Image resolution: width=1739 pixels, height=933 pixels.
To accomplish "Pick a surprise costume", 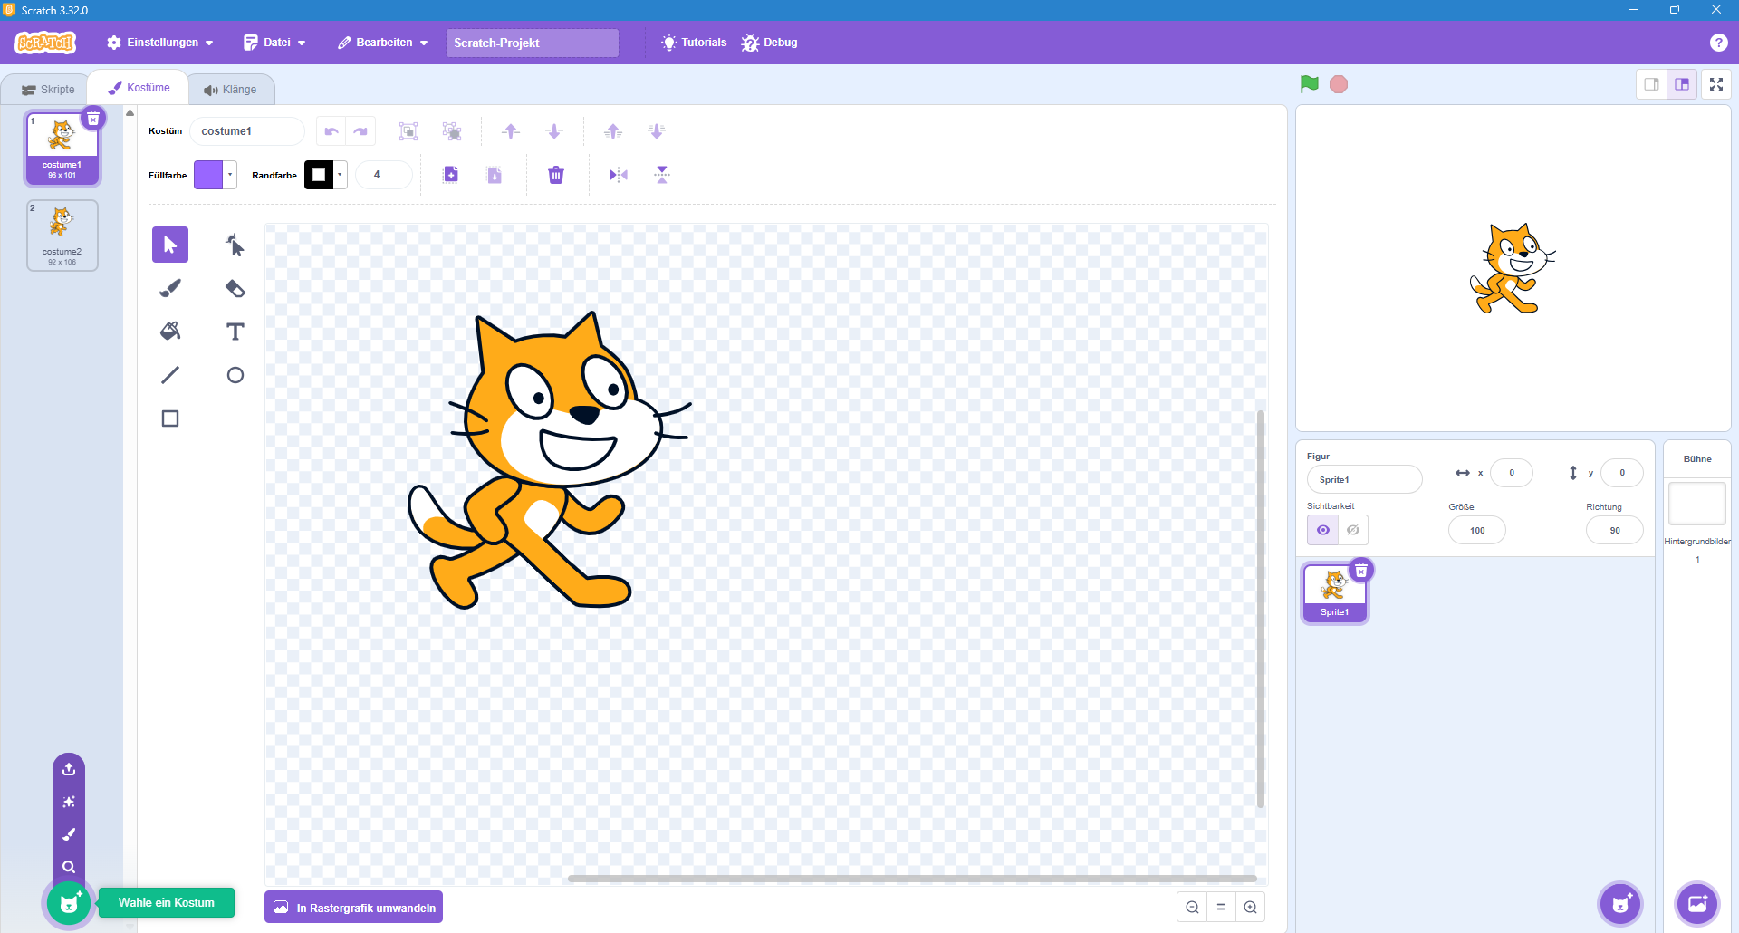I will coord(69,802).
